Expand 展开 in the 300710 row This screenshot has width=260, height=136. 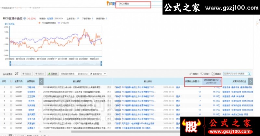(109, 87)
